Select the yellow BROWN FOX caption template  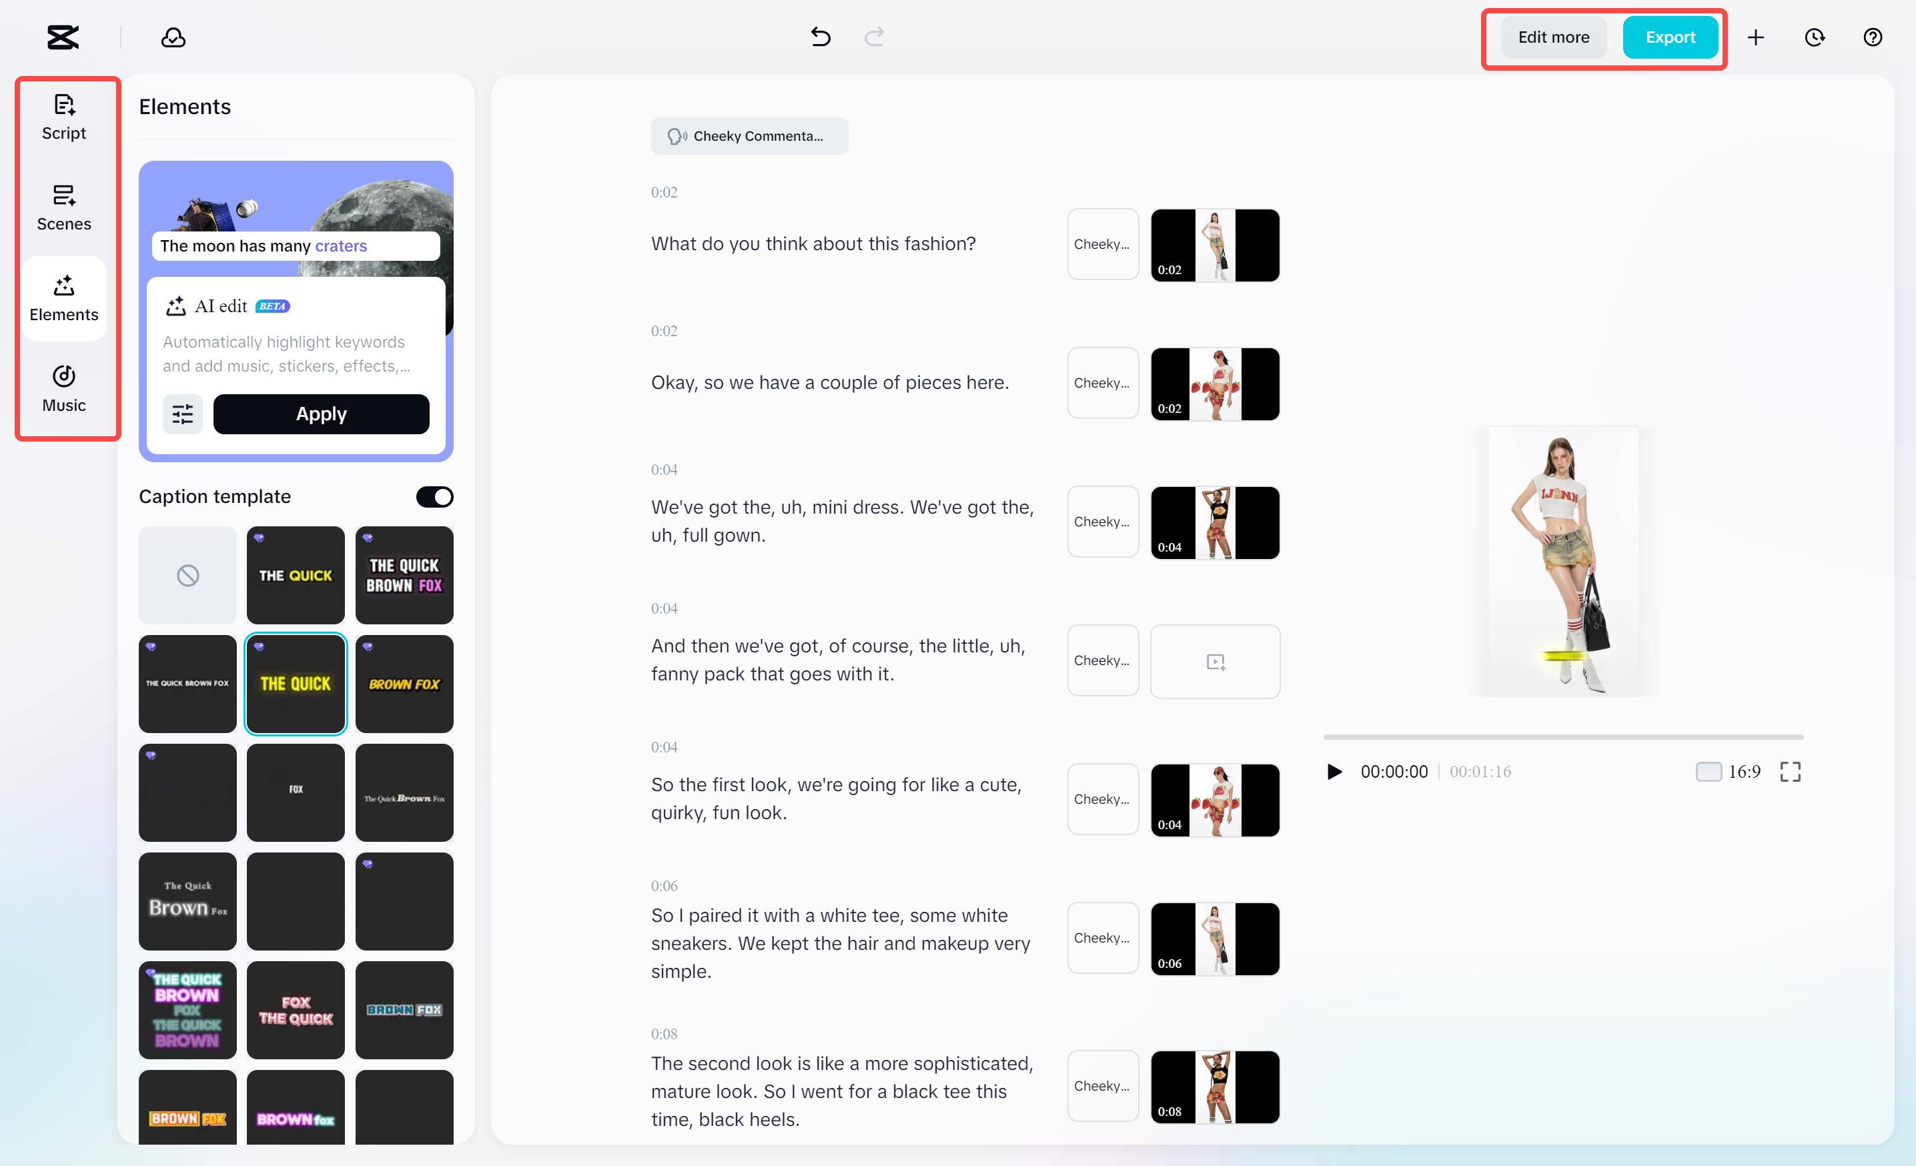404,684
